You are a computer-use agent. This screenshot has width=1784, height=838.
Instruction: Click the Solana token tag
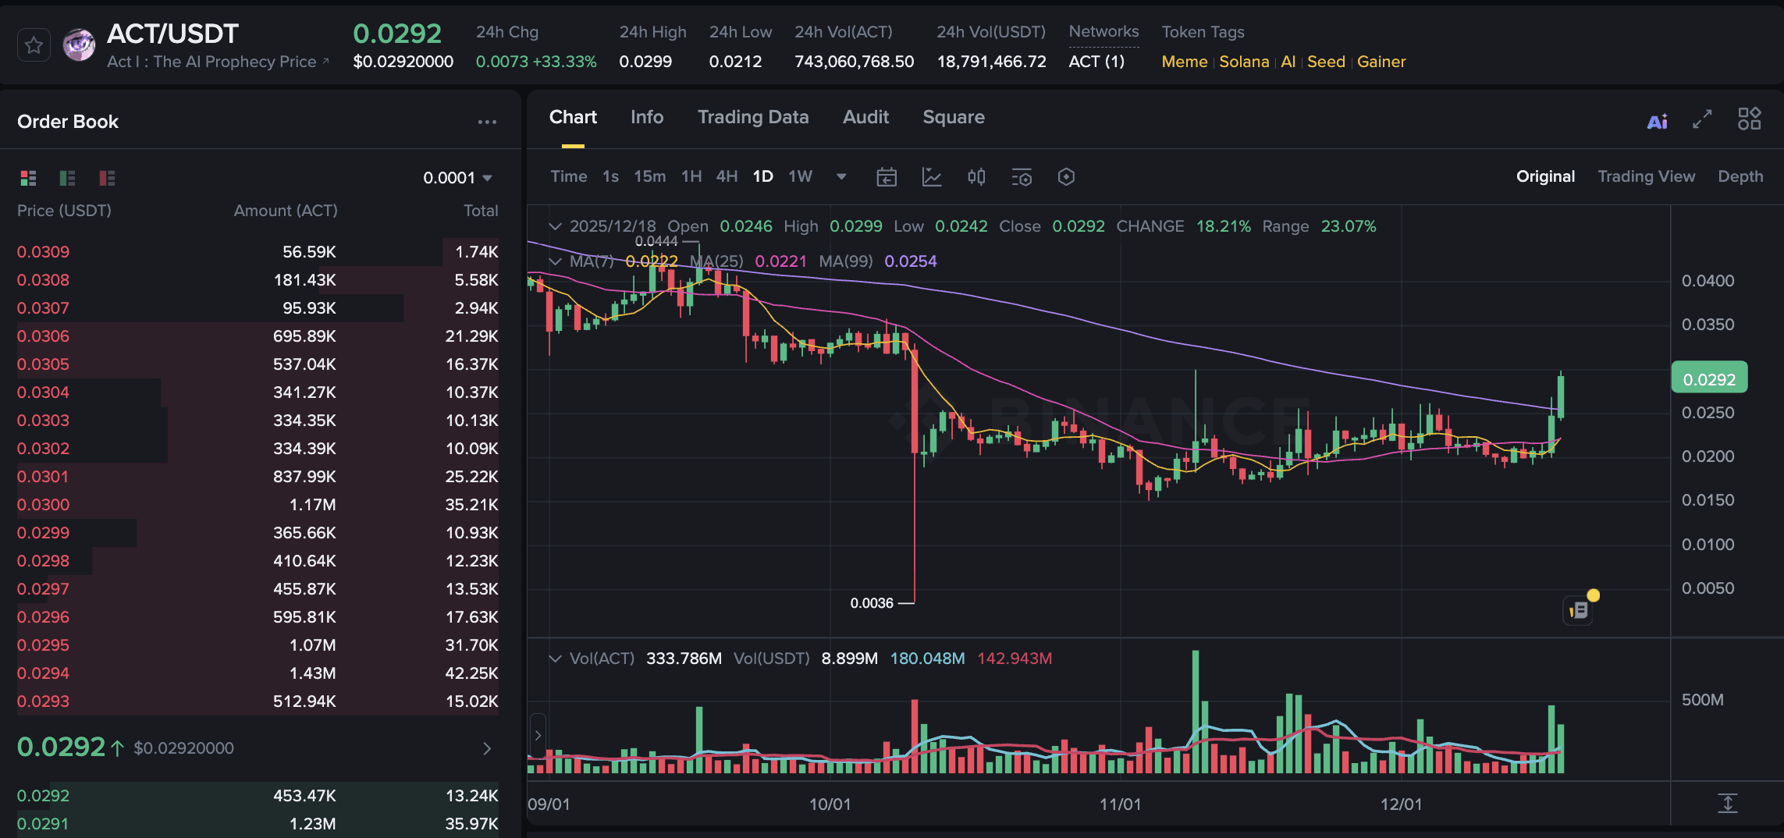(x=1244, y=62)
